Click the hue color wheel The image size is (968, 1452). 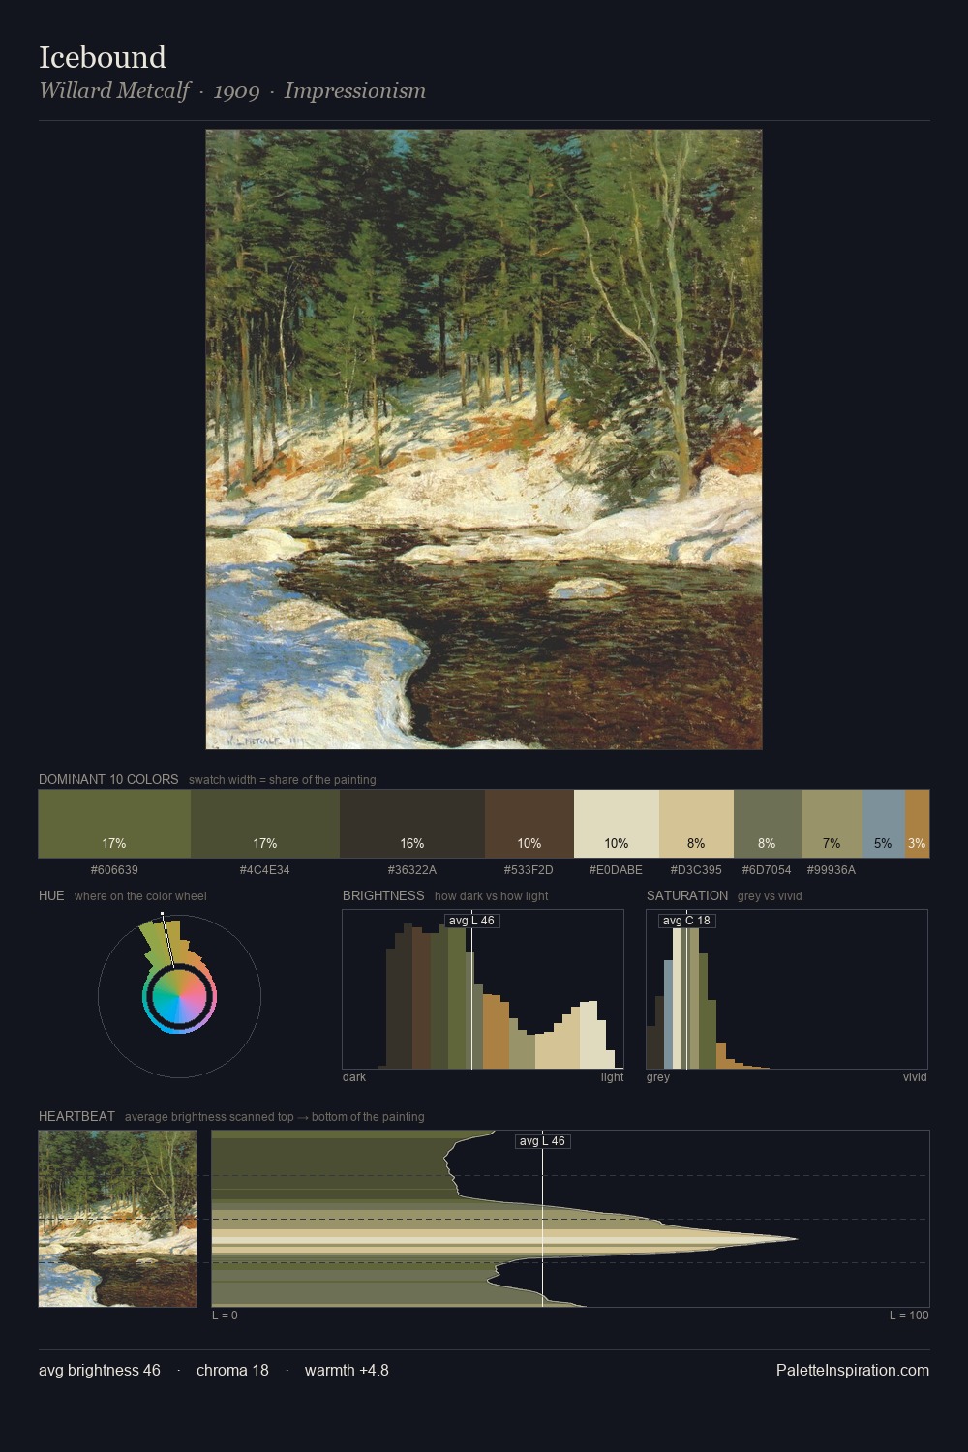(179, 996)
